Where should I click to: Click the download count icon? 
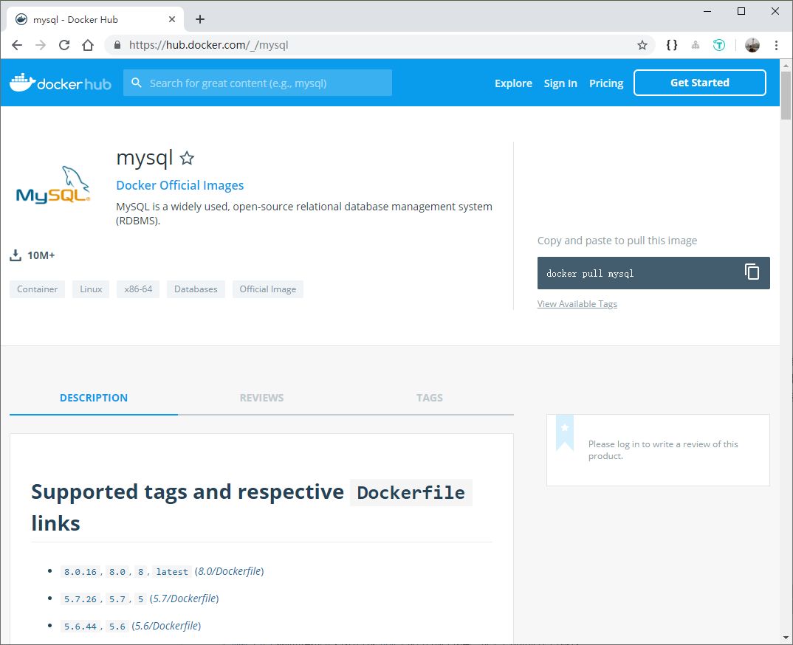coord(16,255)
